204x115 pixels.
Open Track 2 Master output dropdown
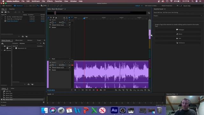coord(61,70)
